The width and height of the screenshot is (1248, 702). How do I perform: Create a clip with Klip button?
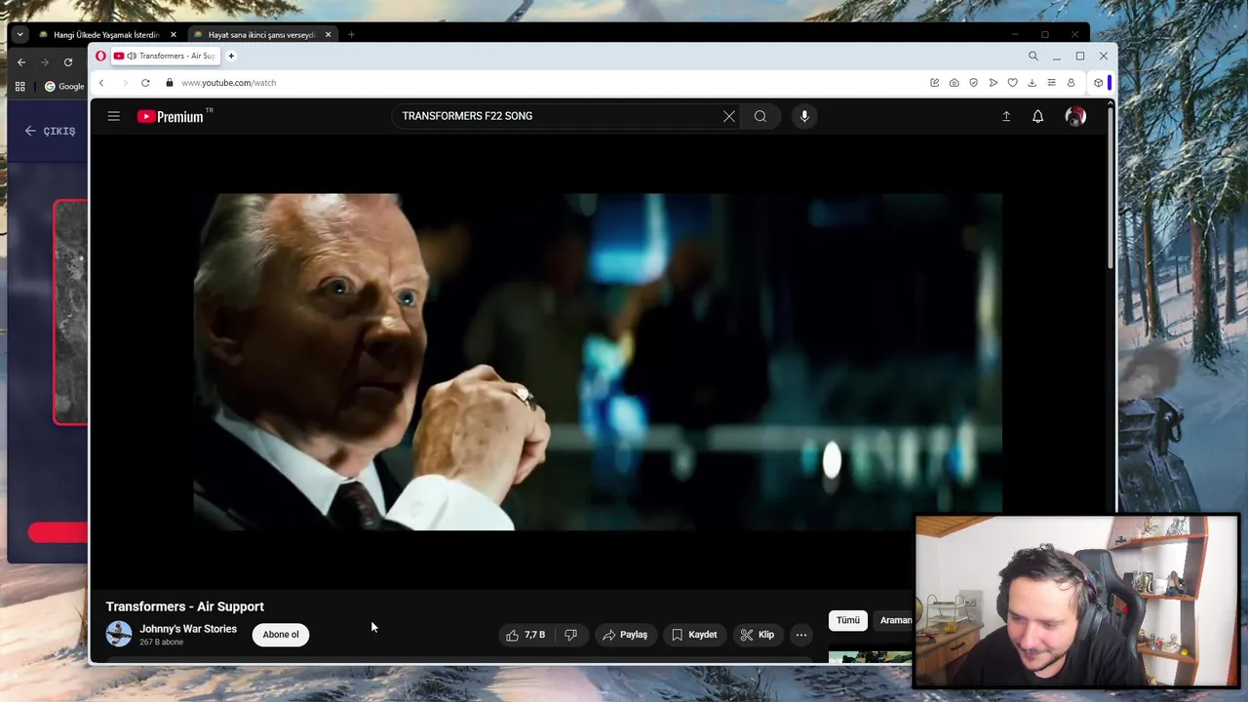(757, 635)
